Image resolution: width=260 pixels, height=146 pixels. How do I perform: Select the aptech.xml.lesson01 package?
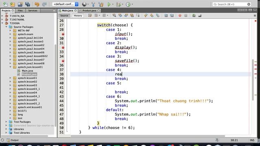coord(30,107)
